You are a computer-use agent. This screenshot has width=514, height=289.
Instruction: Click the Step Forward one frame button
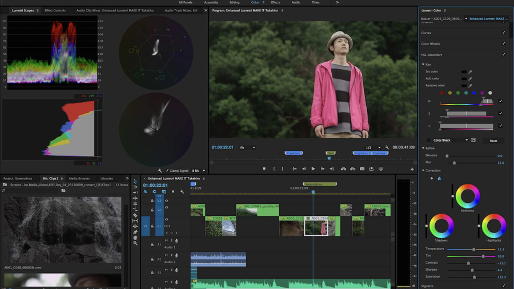[x=323, y=168]
